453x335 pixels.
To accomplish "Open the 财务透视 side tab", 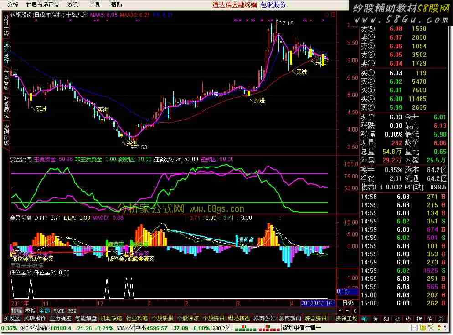I will 5,108.
